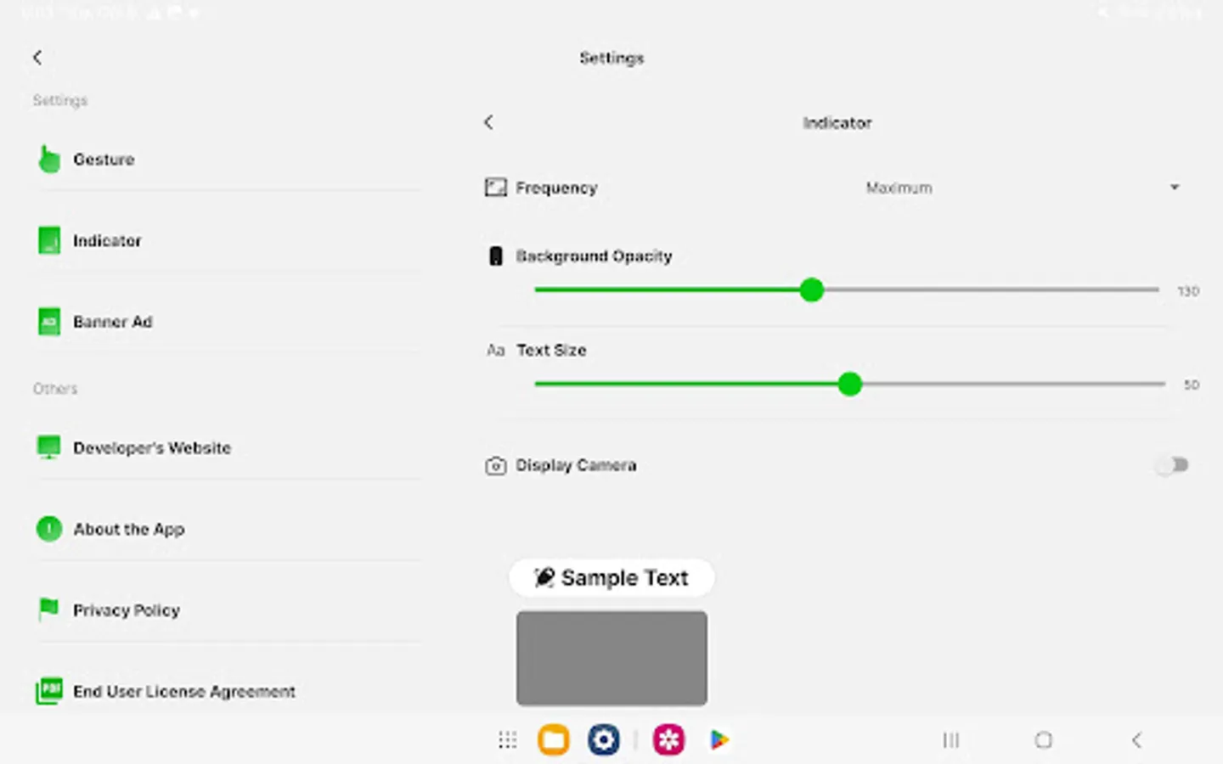This screenshot has height=764, width=1223.
Task: Click the About the App info icon
Action: (48, 528)
